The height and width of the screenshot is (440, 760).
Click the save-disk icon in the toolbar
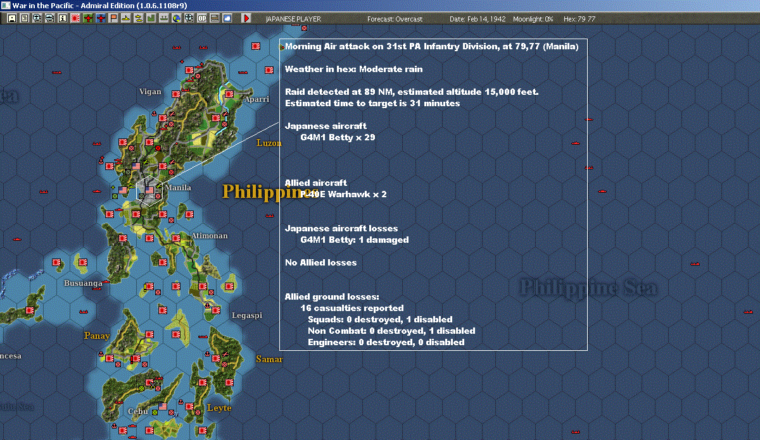tap(12, 18)
